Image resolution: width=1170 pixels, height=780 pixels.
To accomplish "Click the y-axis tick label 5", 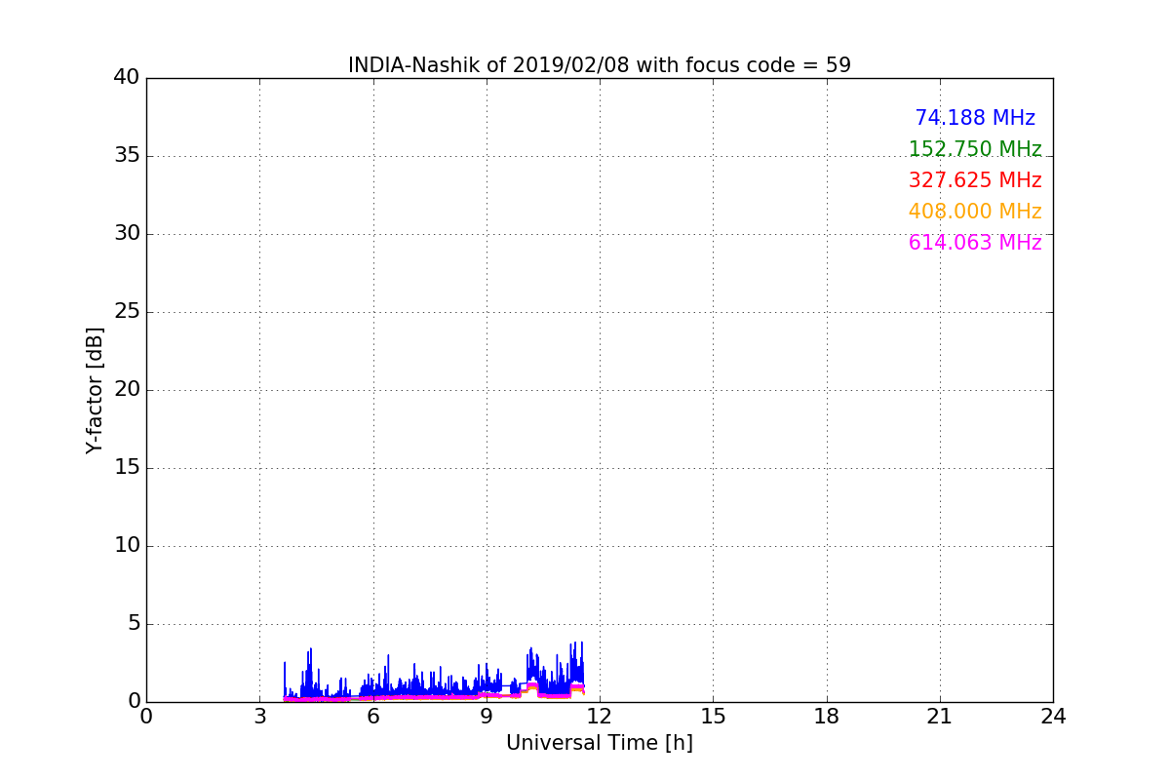I will click(x=133, y=624).
